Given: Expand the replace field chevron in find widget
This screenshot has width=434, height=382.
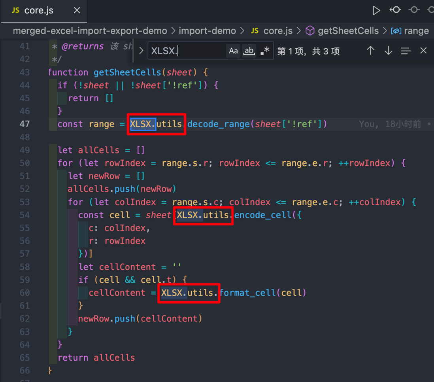Looking at the screenshot, I should (141, 51).
